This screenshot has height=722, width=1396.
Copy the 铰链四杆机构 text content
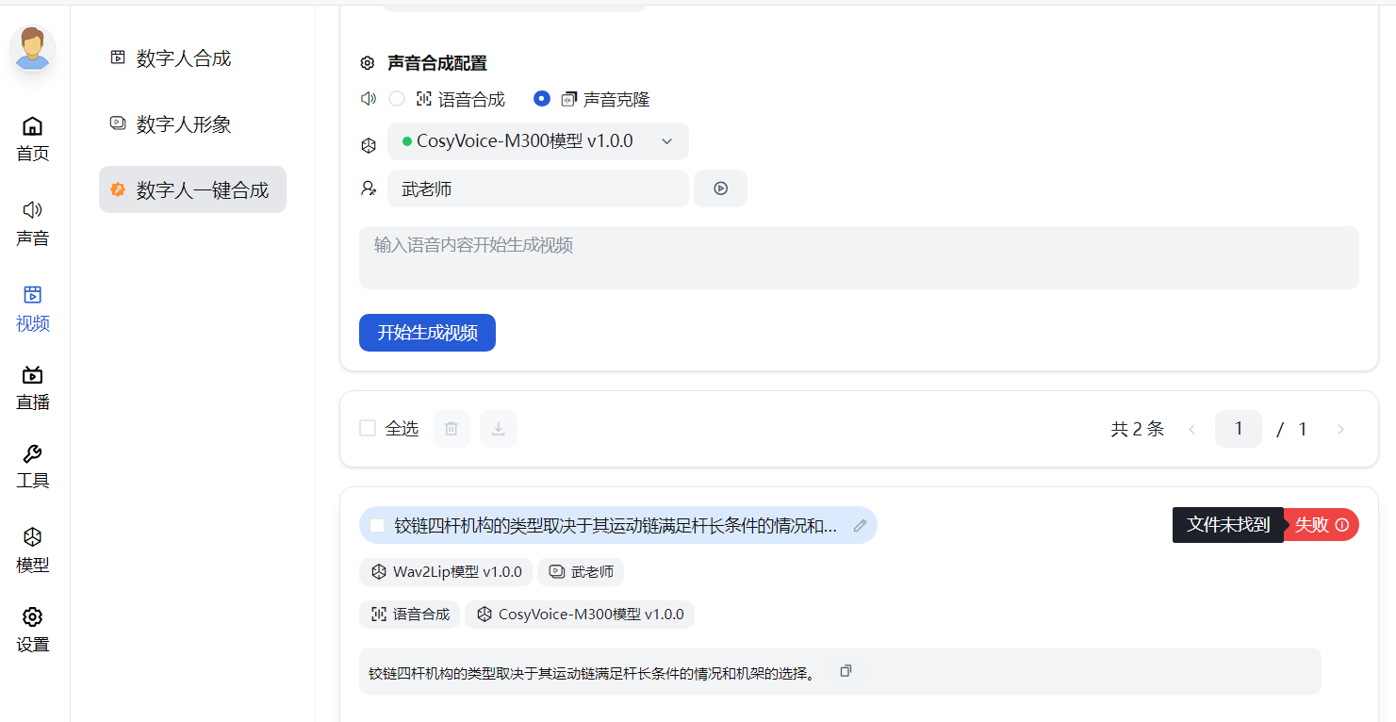846,671
